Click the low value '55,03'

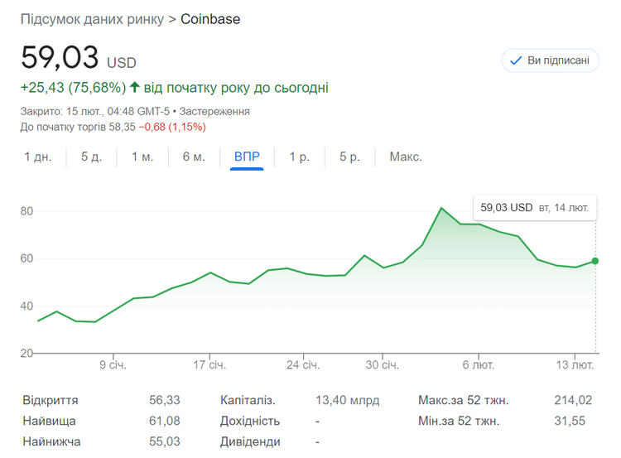click(x=165, y=441)
